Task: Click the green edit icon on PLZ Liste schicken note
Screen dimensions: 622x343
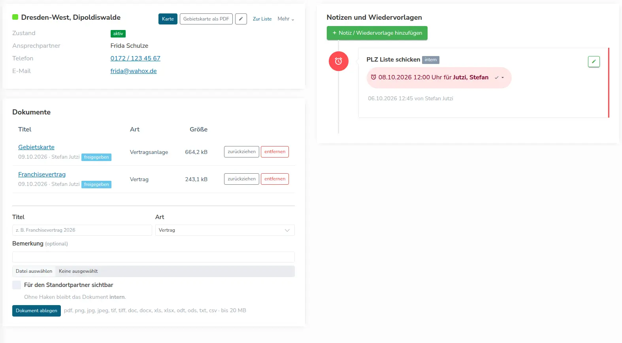Action: pyautogui.click(x=594, y=62)
